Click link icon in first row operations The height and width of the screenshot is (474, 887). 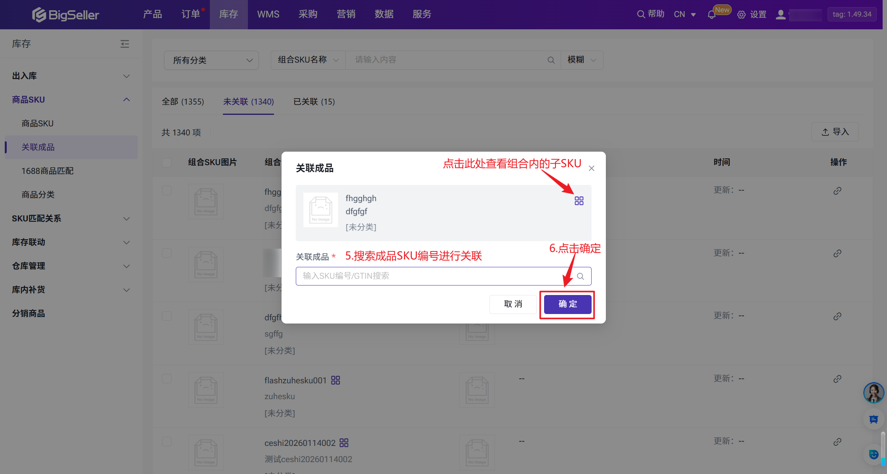pos(837,191)
